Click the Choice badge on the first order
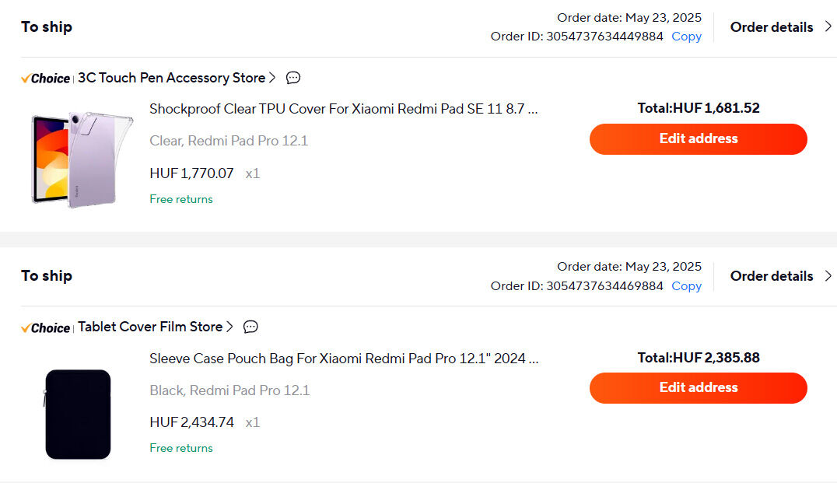Image resolution: width=837 pixels, height=483 pixels. click(x=45, y=79)
